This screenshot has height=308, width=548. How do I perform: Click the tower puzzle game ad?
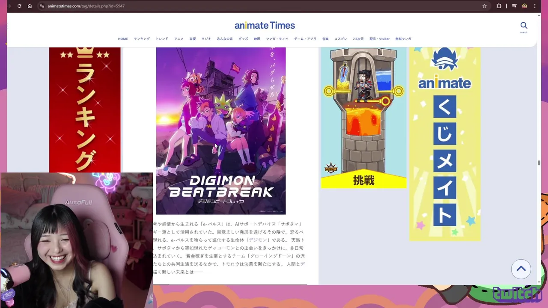click(x=363, y=118)
